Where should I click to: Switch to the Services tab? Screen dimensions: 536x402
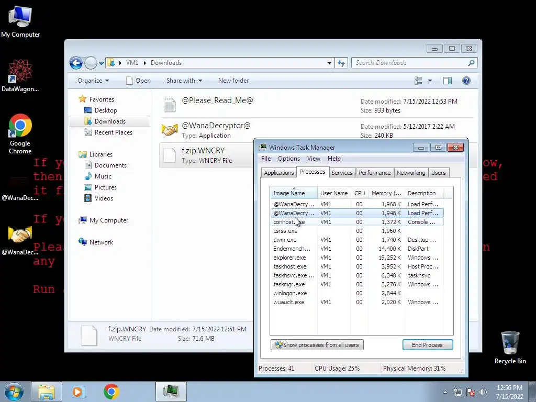pyautogui.click(x=342, y=173)
